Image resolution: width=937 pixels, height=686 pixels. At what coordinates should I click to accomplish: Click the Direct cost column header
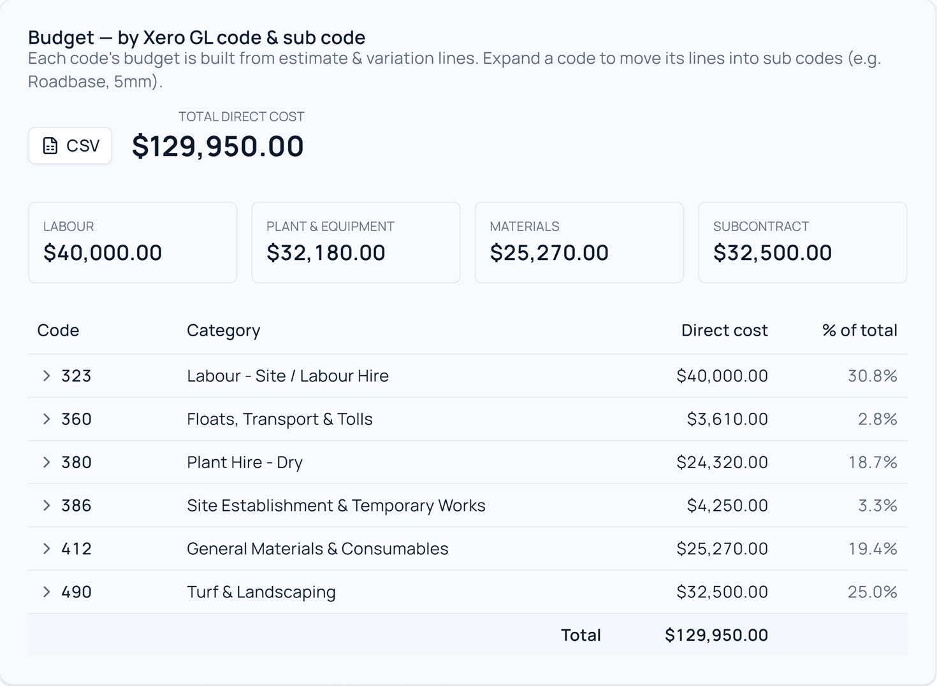(724, 331)
